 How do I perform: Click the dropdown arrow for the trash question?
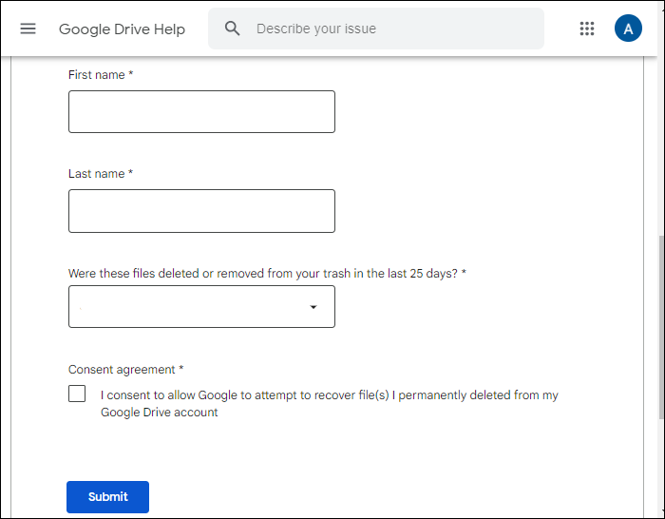(313, 307)
